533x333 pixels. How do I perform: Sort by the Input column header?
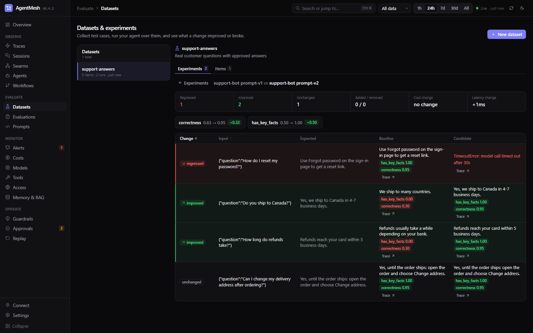(225, 139)
